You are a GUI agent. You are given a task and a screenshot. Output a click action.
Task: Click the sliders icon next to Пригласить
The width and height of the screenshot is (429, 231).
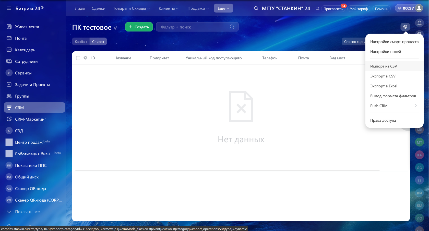pos(317,9)
